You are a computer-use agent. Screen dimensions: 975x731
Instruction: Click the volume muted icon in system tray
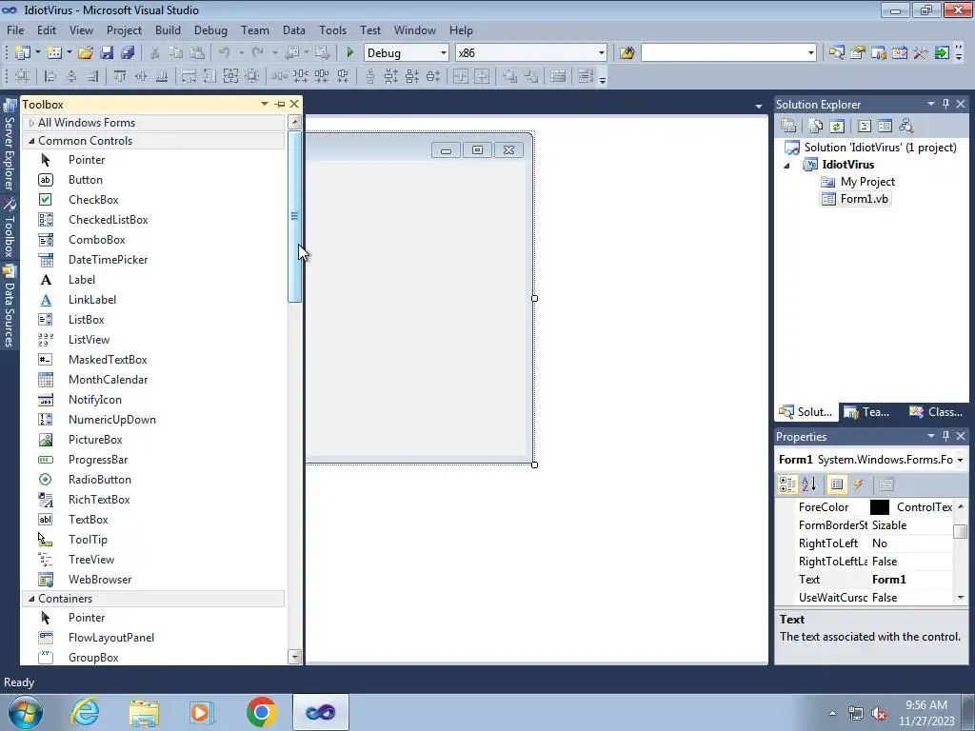[x=879, y=714]
